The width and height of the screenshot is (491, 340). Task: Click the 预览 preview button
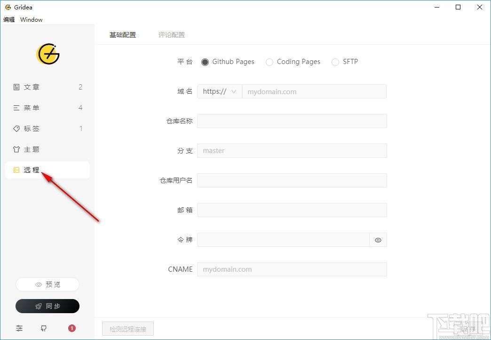[x=48, y=284]
